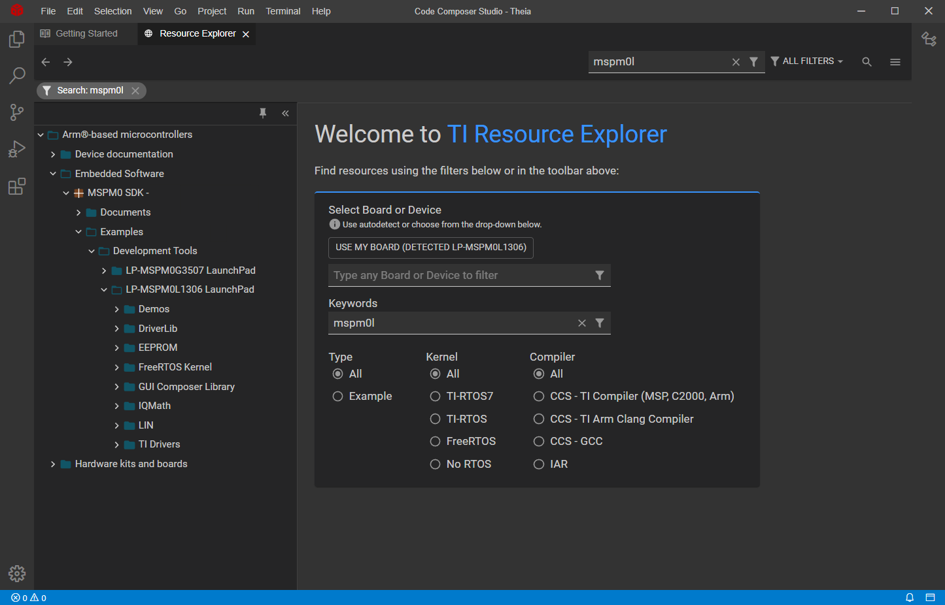
Task: Collapse the tree panel with double chevron
Action: tap(285, 113)
